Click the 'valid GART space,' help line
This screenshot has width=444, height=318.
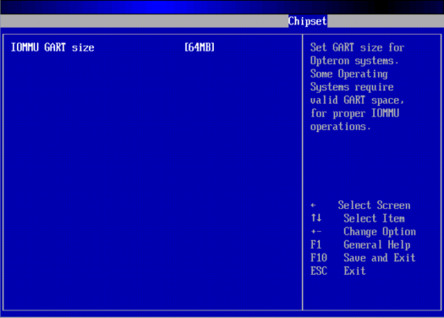(357, 101)
